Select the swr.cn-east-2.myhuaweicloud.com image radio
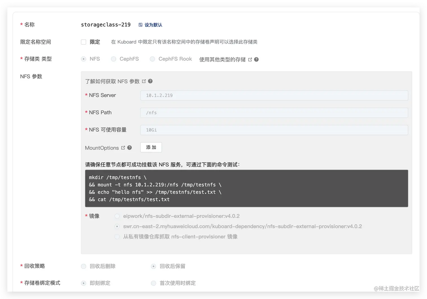 point(117,226)
